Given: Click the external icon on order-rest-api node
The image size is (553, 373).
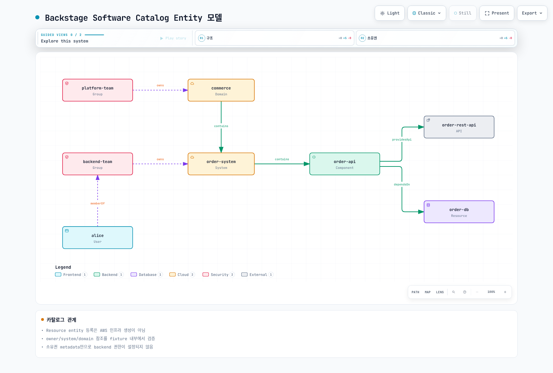Looking at the screenshot, I should click(428, 120).
